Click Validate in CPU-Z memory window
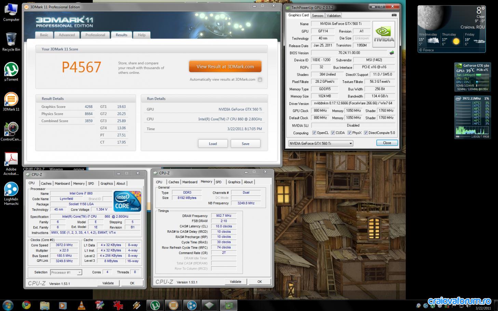The width and height of the screenshot is (498, 311). click(x=235, y=282)
